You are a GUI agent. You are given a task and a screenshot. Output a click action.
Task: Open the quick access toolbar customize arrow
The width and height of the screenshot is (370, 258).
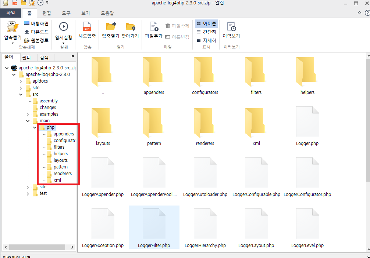click(x=47, y=3)
